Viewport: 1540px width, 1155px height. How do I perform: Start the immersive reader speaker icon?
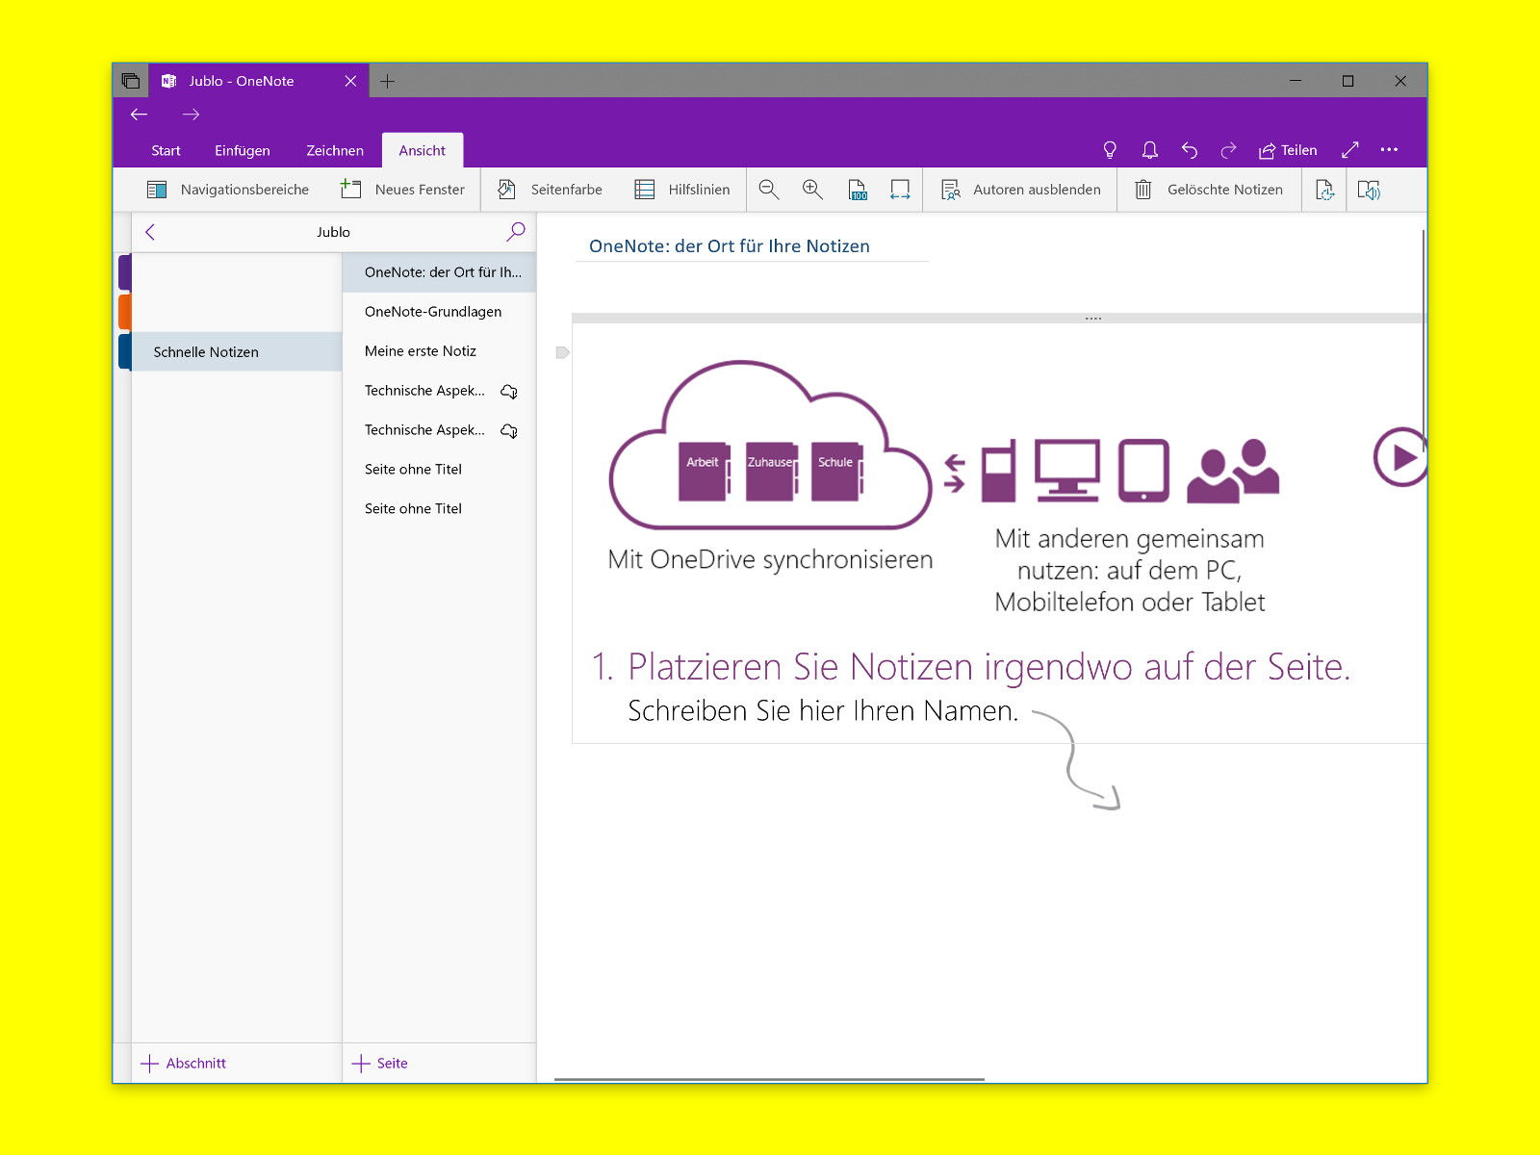(x=1369, y=190)
